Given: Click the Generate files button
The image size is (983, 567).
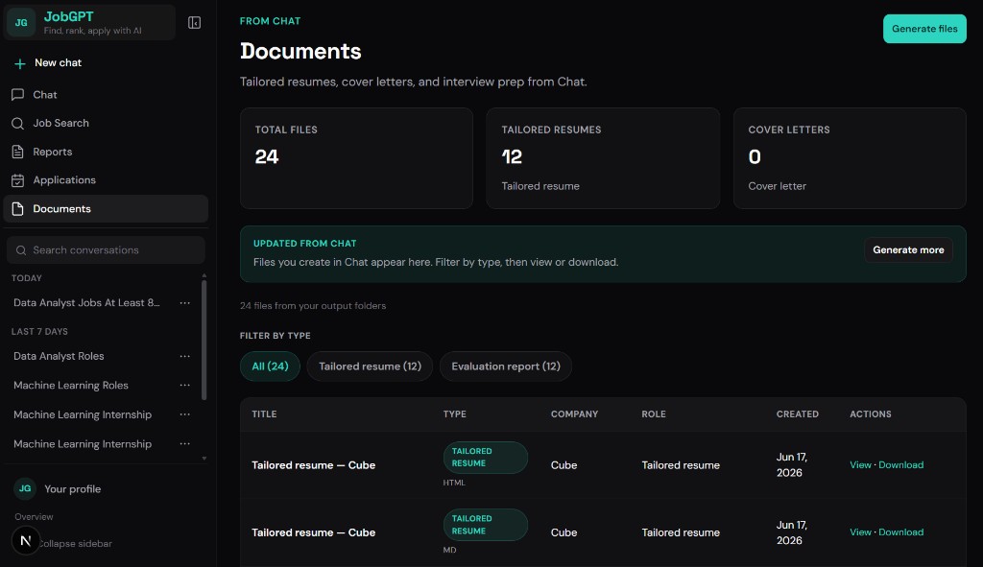Looking at the screenshot, I should pyautogui.click(x=924, y=29).
